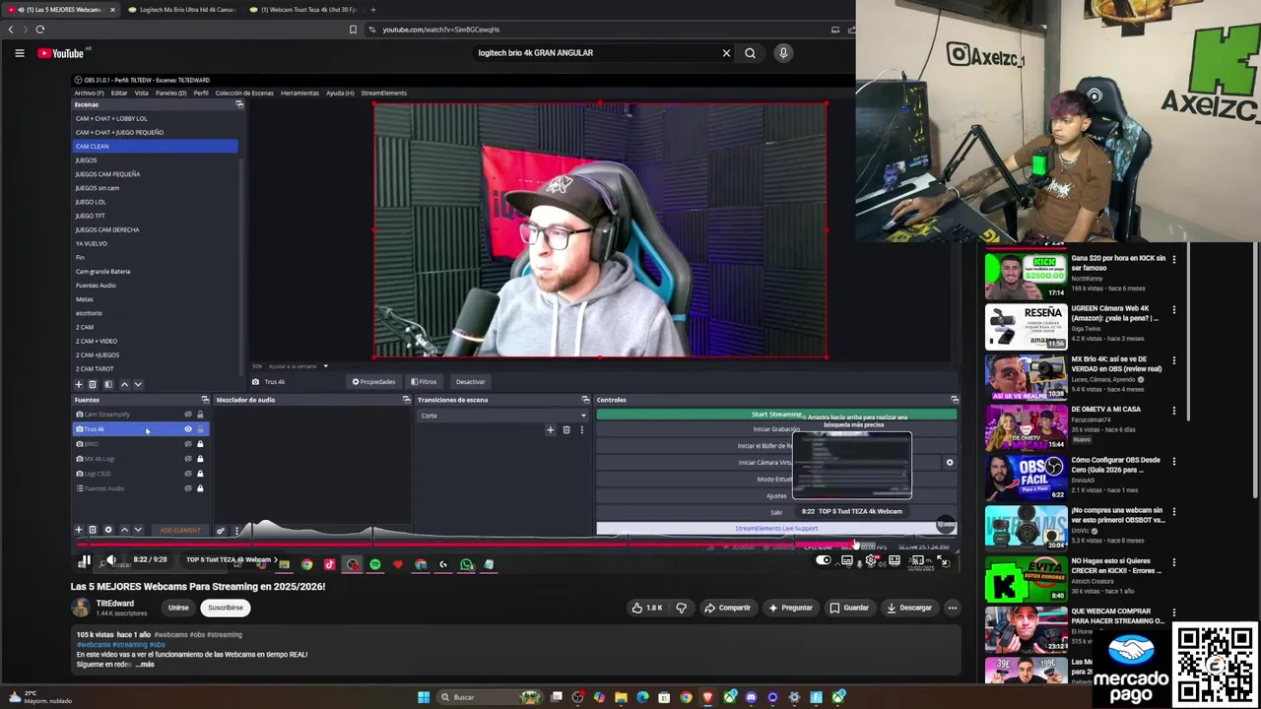This screenshot has width=1261, height=709.
Task: Remove source using Fuentes trash icon
Action: (x=93, y=530)
